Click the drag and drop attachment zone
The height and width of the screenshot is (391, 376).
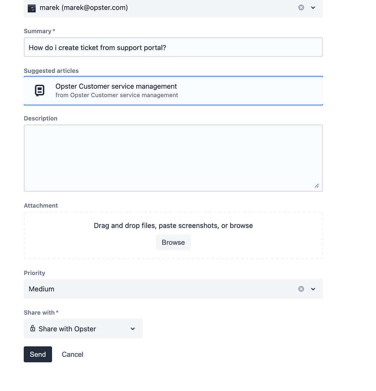pyautogui.click(x=173, y=235)
